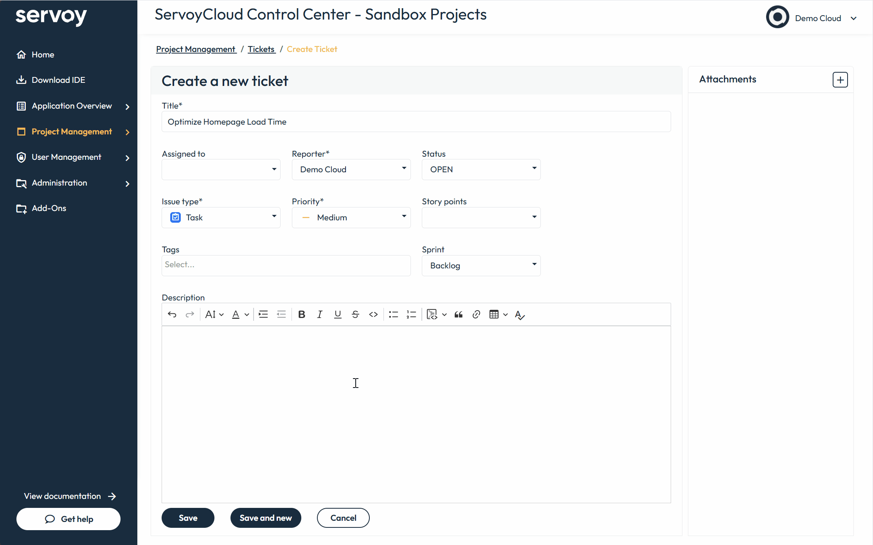Increase indent in description editor
873x545 pixels.
(x=263, y=314)
